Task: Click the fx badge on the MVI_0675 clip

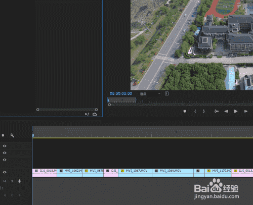Action: [87, 171]
